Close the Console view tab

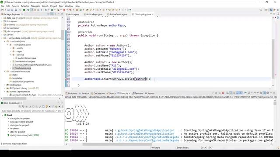coord(129,93)
